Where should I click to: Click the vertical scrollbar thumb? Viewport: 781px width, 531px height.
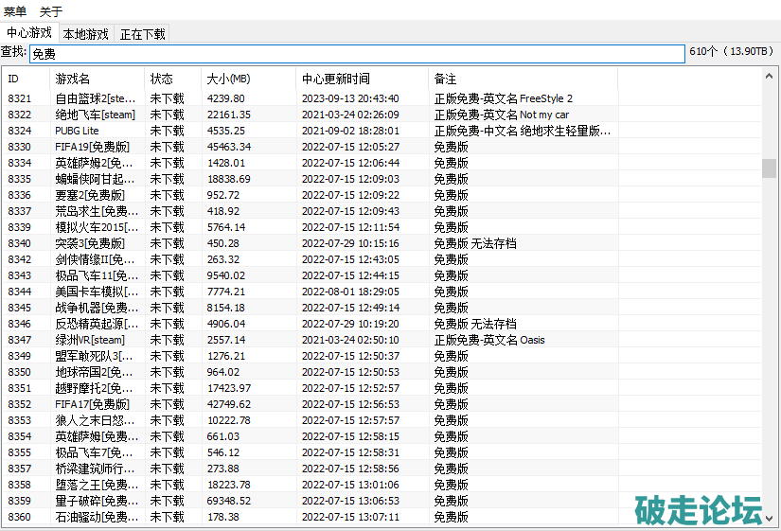coord(769,168)
